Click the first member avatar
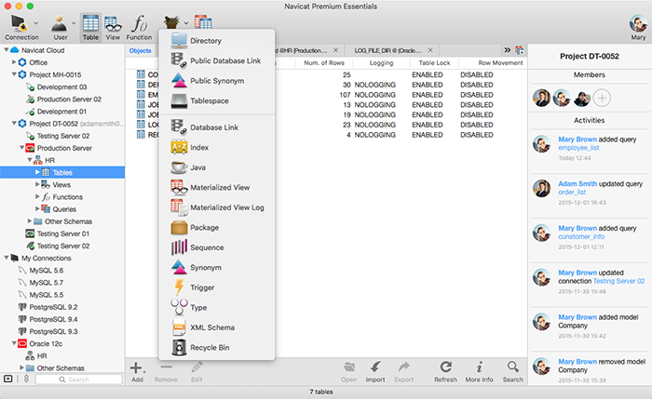652x399 pixels. pyautogui.click(x=541, y=98)
